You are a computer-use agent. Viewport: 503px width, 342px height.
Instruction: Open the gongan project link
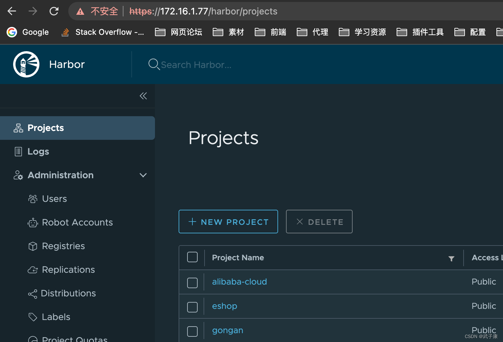pyautogui.click(x=228, y=331)
